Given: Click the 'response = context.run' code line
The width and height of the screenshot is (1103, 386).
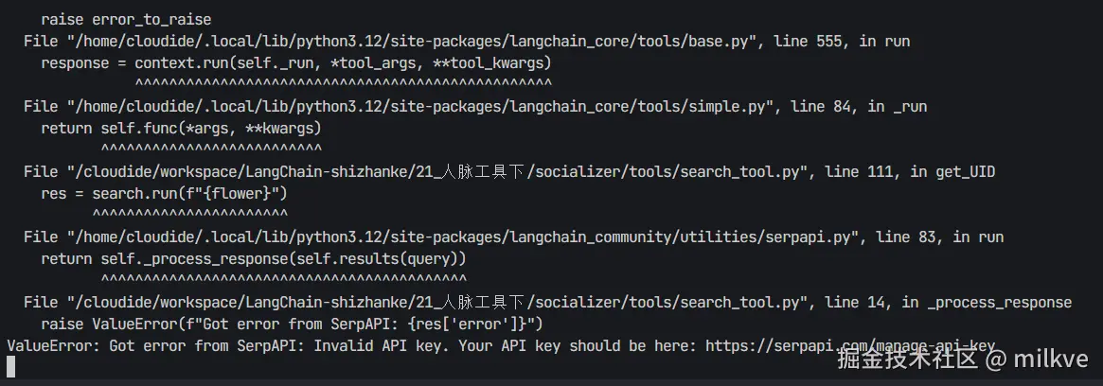Looking at the screenshot, I should [295, 63].
